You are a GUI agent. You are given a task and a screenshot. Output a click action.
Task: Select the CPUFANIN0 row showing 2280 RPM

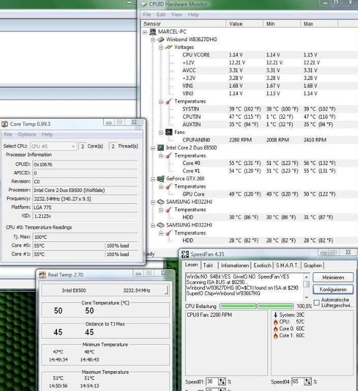click(x=249, y=140)
